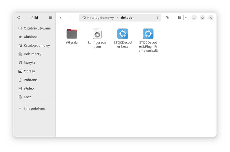Select Katalog domowy in path bar
The image size is (230, 152).
coord(98,18)
